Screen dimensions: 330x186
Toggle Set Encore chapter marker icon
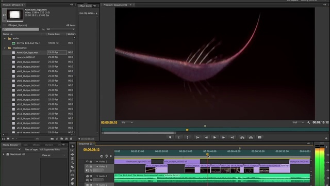(107, 156)
